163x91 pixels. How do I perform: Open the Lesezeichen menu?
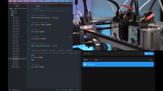pyautogui.click(x=48, y=1)
